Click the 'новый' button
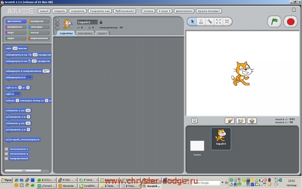 tap(44, 11)
